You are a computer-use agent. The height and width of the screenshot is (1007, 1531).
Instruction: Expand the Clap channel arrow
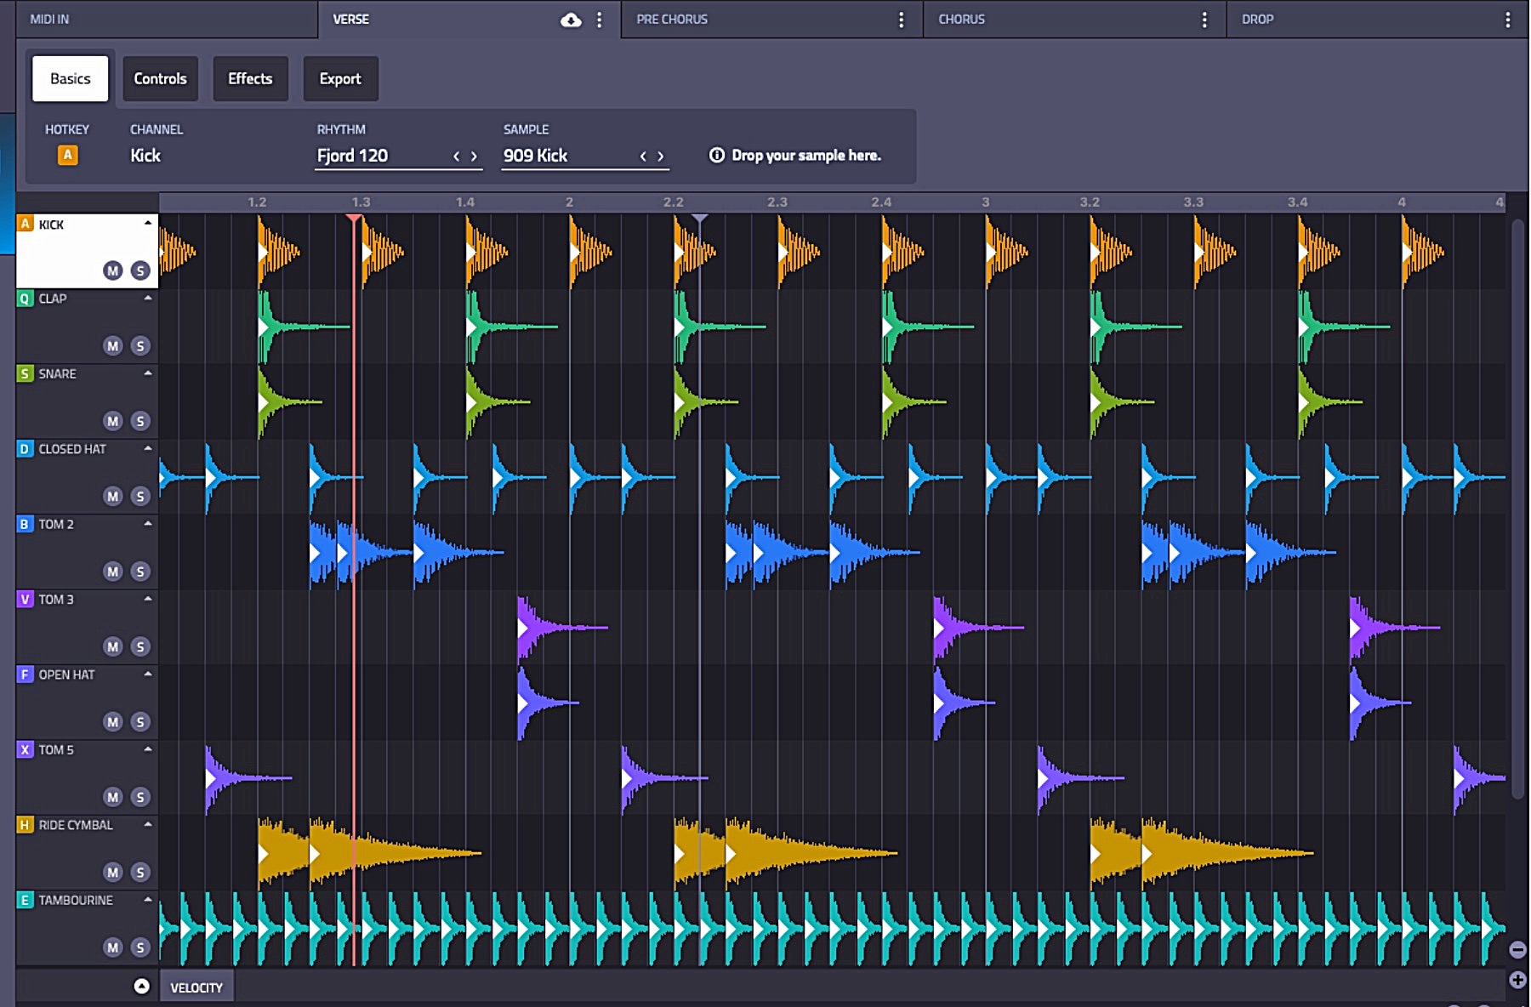(x=148, y=298)
